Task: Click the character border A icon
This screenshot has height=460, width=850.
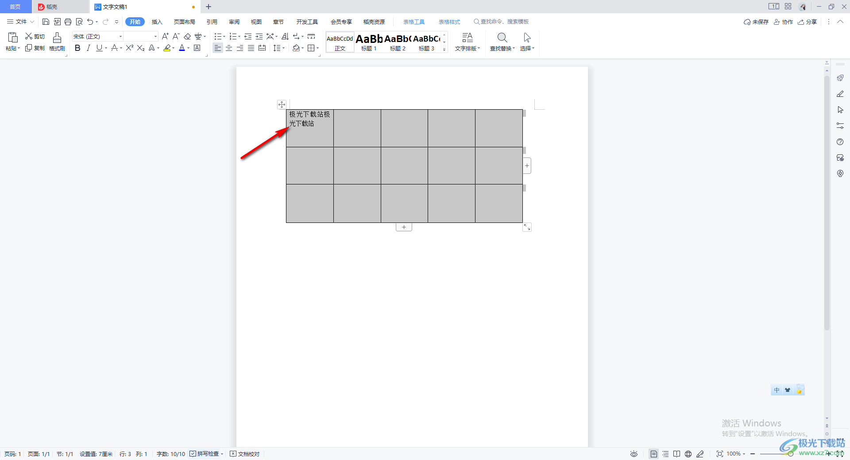Action: click(197, 48)
